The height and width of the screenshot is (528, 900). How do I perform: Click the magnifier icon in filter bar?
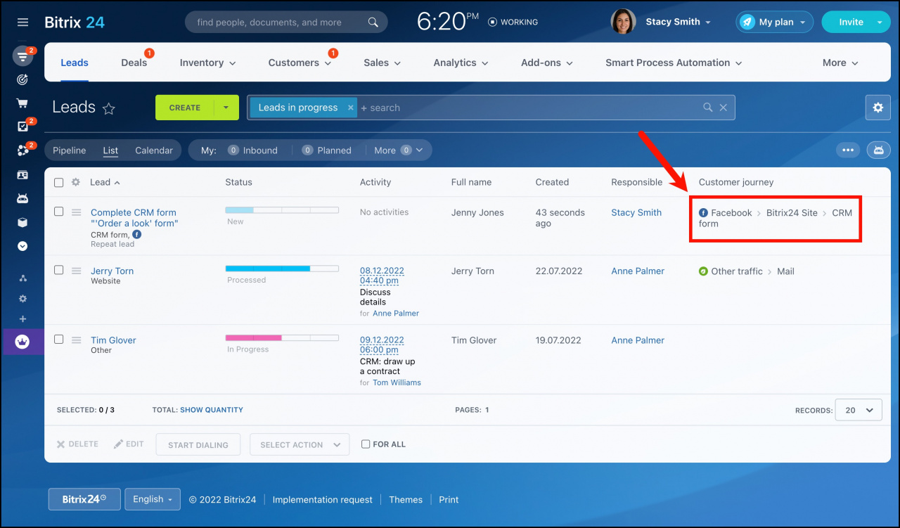[708, 108]
